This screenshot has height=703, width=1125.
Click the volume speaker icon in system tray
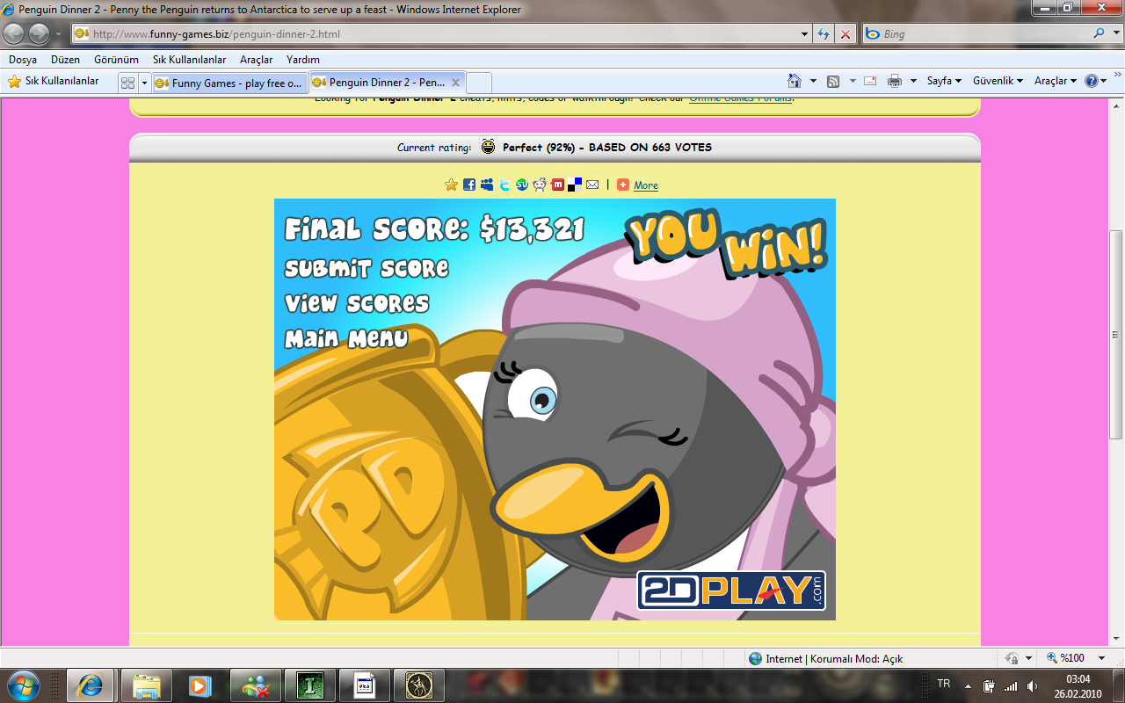[1031, 685]
